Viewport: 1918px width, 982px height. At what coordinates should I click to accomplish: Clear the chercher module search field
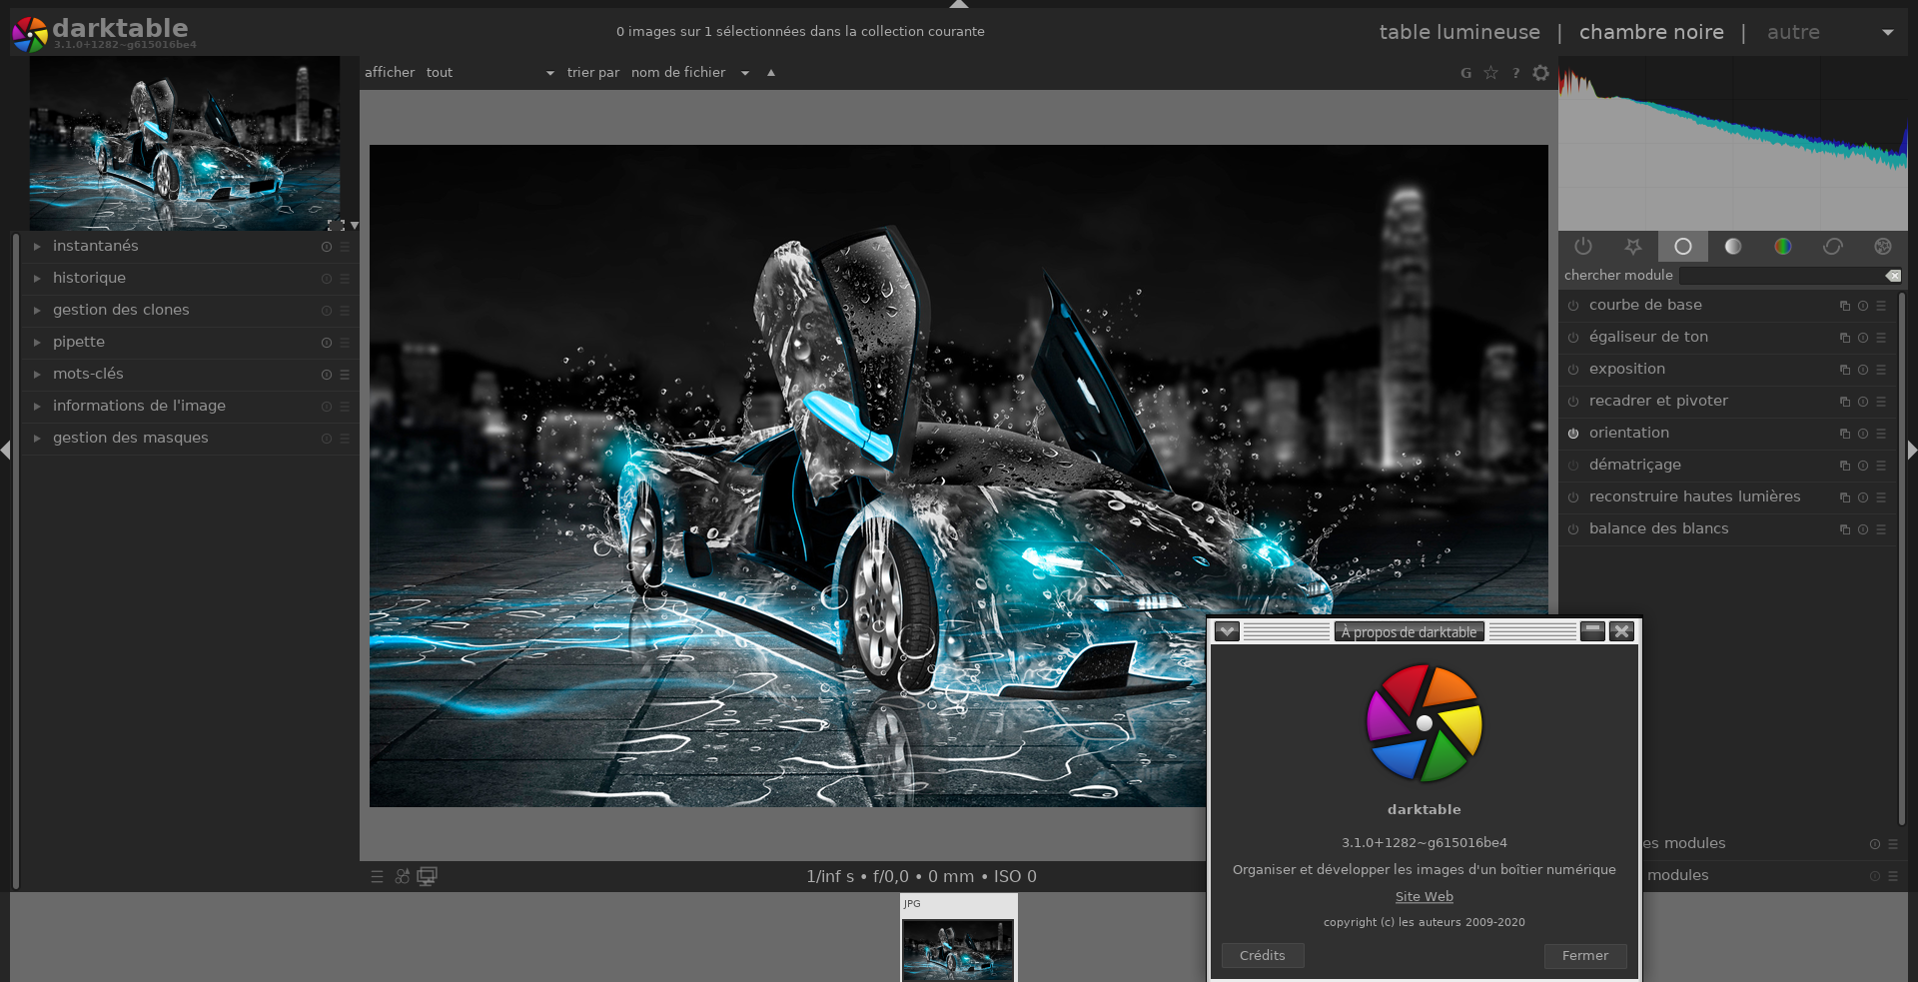pos(1893,276)
